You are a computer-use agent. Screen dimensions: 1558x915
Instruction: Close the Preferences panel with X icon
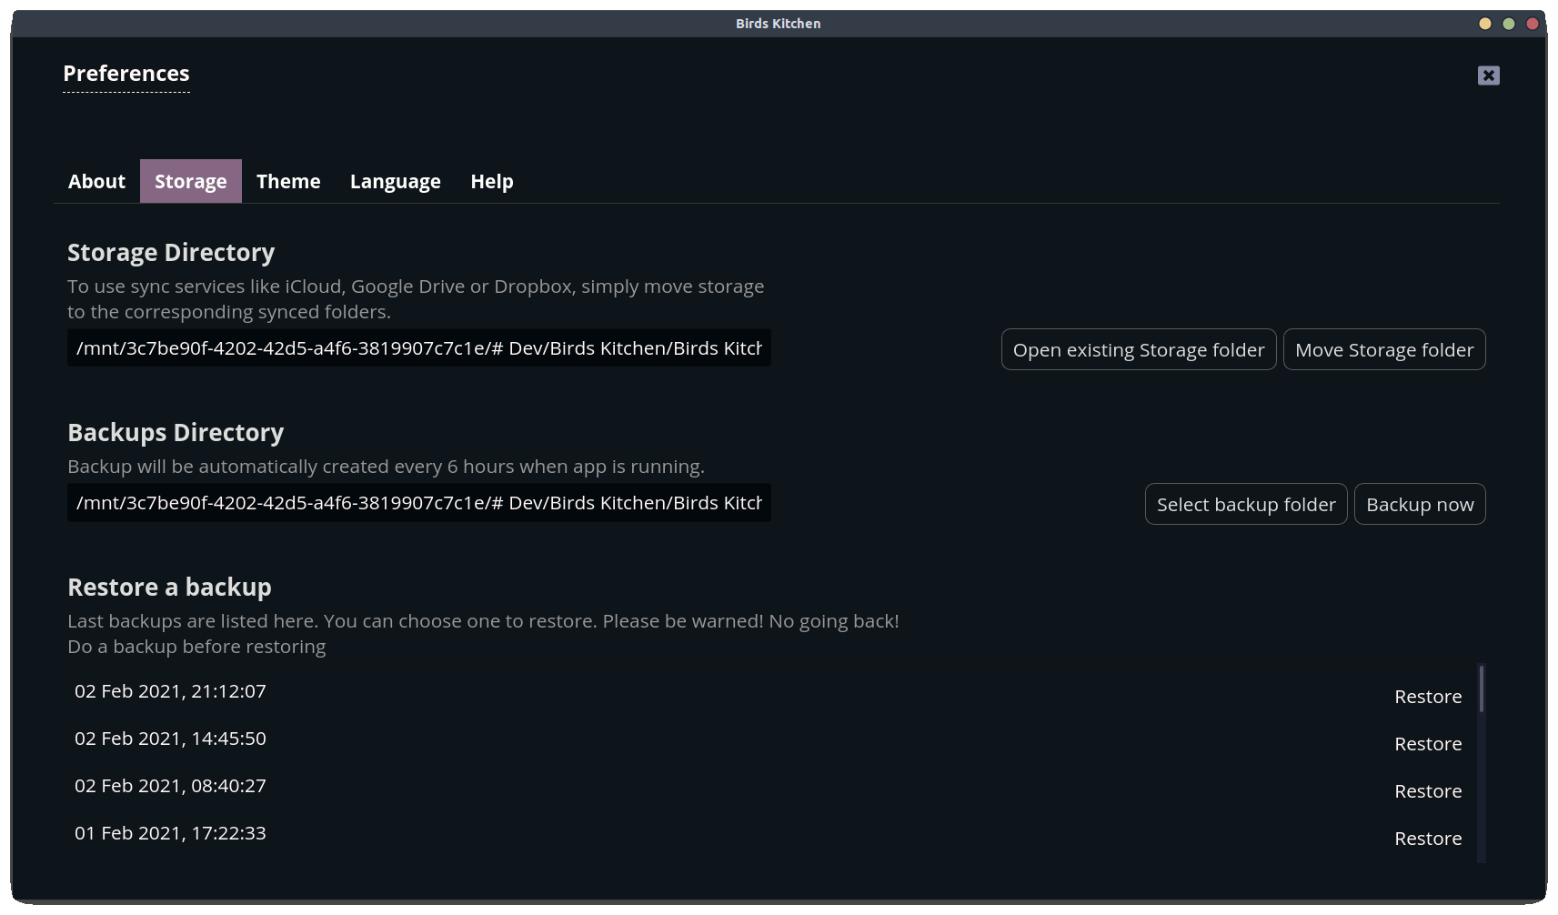click(1488, 75)
